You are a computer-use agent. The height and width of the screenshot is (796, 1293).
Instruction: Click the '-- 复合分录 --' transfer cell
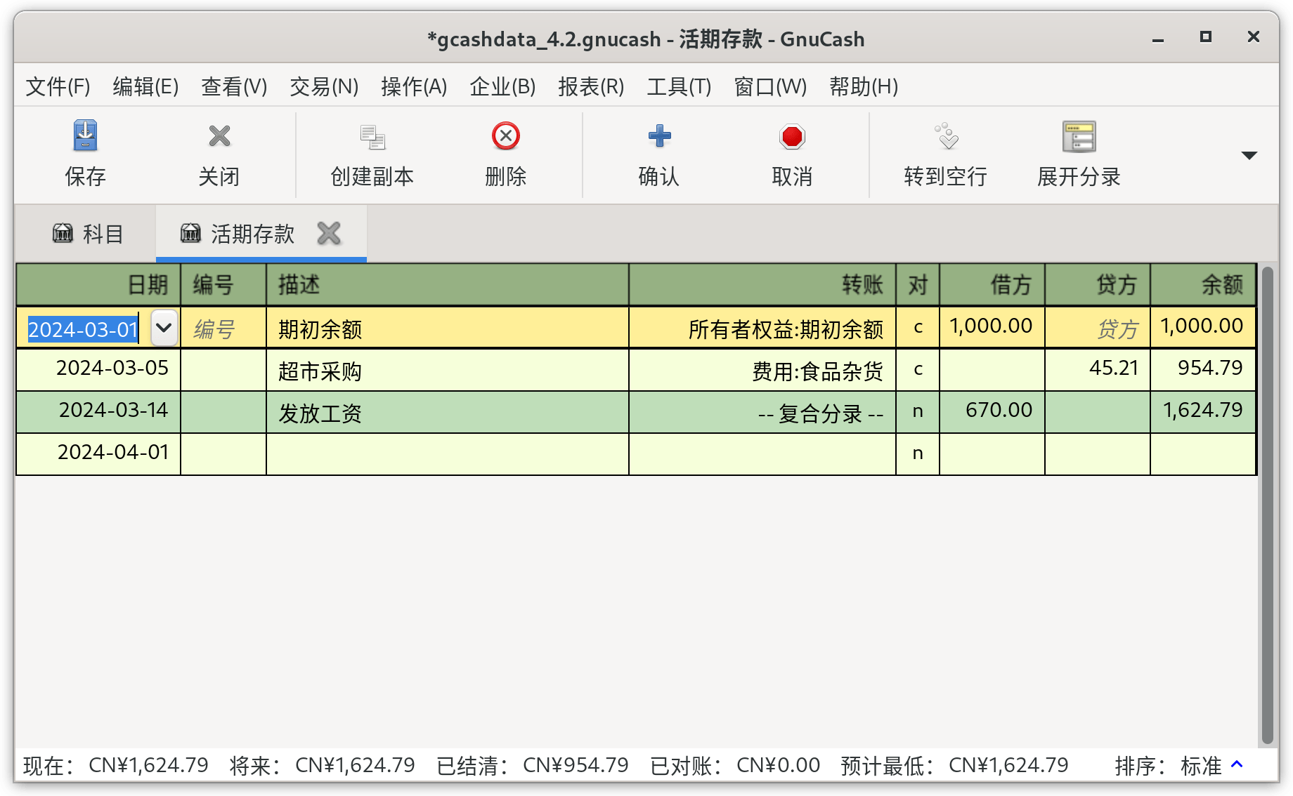(762, 412)
